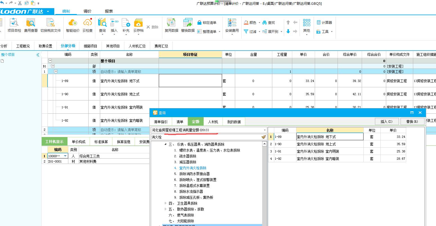Select tree item 七、太阳能拆除
Viewport: 436px width, 226px height.
(181, 221)
